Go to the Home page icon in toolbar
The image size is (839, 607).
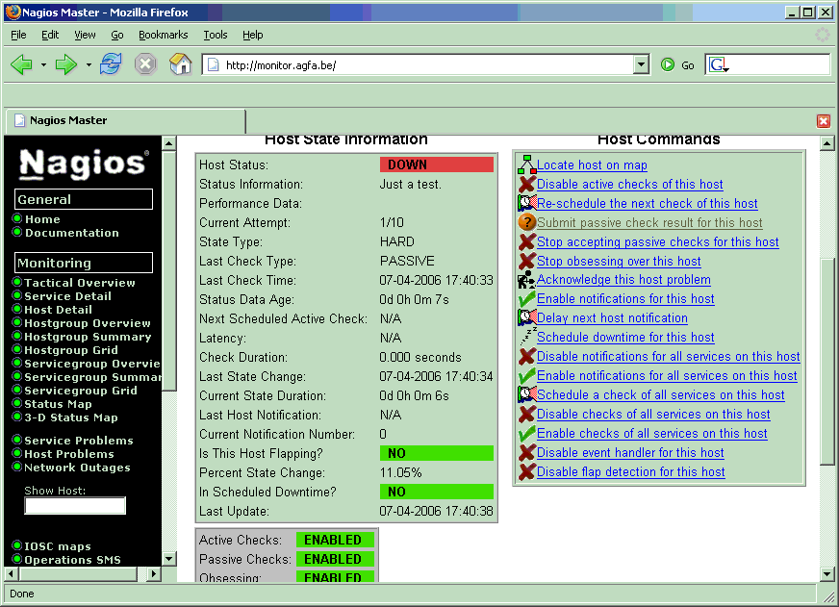pyautogui.click(x=180, y=64)
